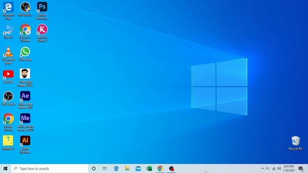Screen dimensions: 308x173
Task: Select the yellow Untitled-1 file icon
Action: 8,143
